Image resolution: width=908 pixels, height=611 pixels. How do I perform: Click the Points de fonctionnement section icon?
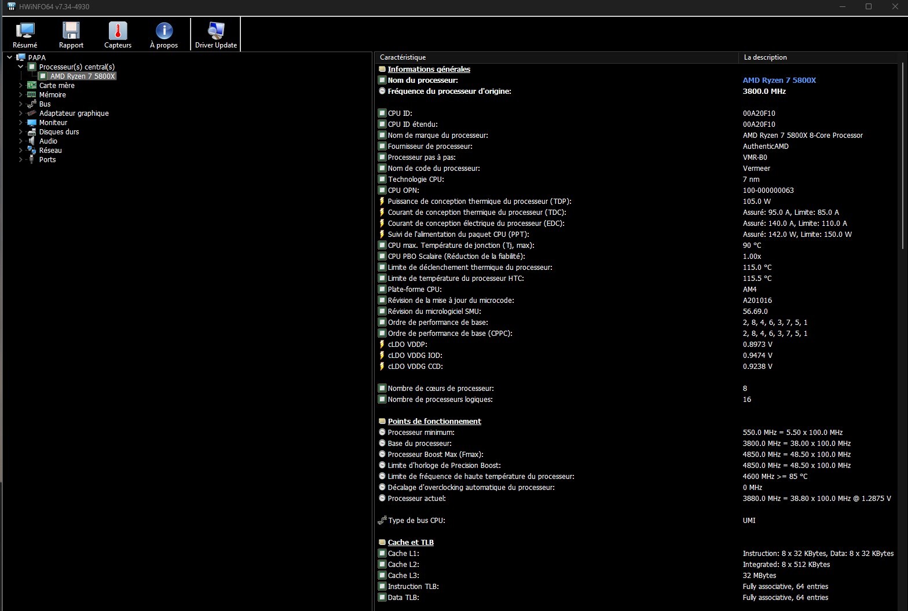[x=382, y=421]
